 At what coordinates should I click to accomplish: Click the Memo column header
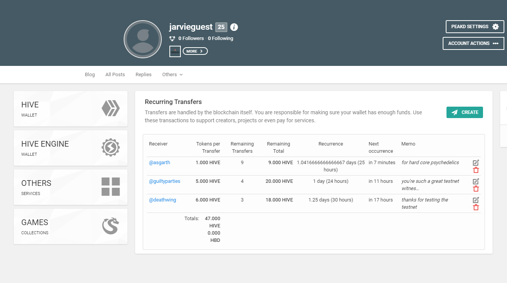[x=408, y=144]
